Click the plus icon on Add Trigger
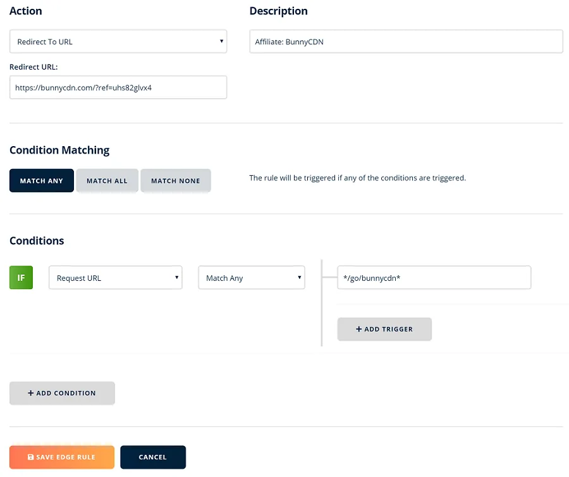The height and width of the screenshot is (477, 569). pyautogui.click(x=359, y=330)
